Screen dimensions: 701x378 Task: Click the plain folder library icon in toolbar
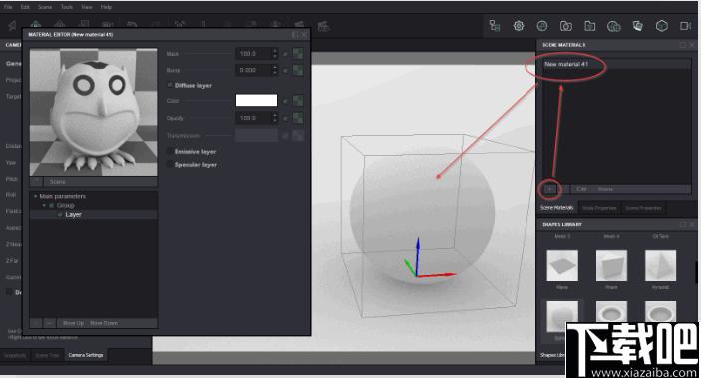coord(590,26)
